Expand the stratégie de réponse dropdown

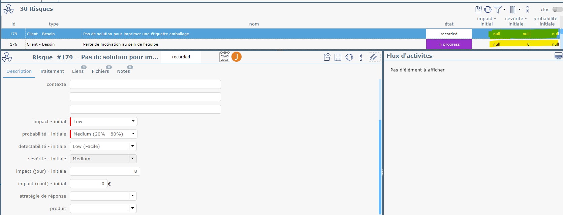coord(133,196)
